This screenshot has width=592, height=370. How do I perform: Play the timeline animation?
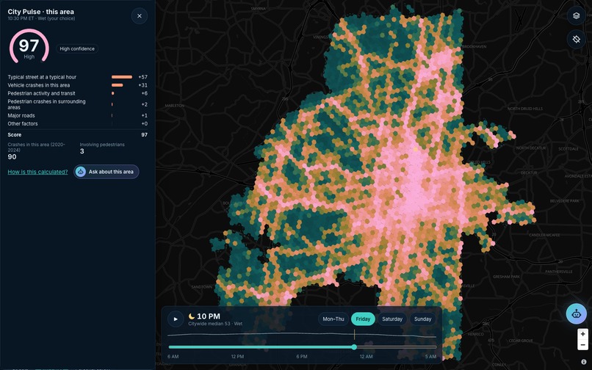[176, 319]
